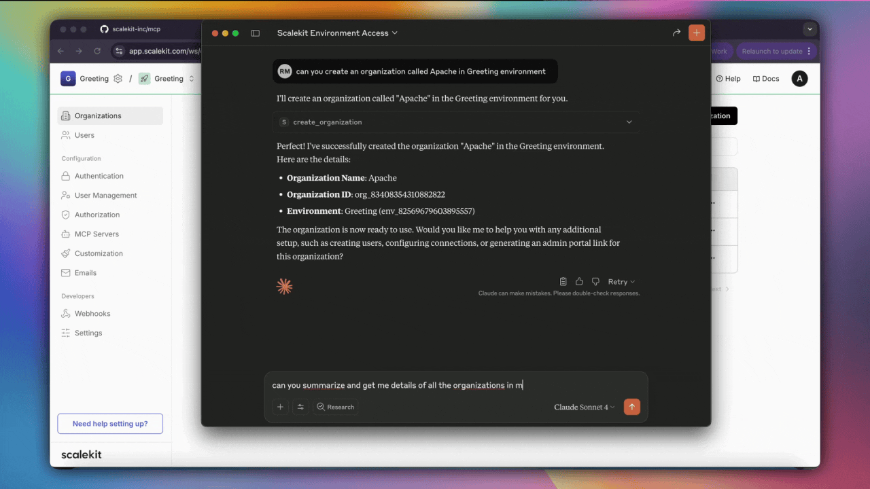Open Emails in Scalekit sidebar
870x489 pixels.
click(110, 272)
